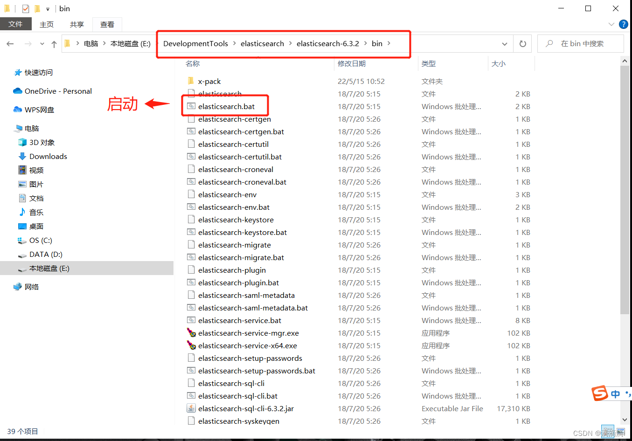Viewport: 632px width, 441px height.
Task: Open 网络 in the navigation pane
Action: tap(32, 287)
